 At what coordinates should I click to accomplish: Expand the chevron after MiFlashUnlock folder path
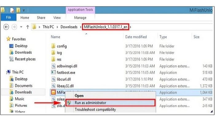(131, 27)
